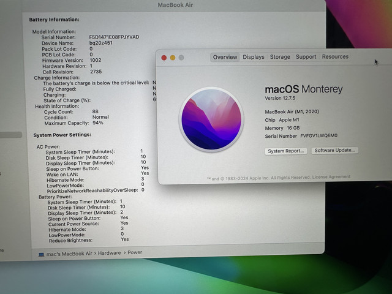Open the Displays tab
This screenshot has height=294, width=392.
point(254,57)
